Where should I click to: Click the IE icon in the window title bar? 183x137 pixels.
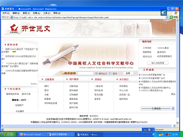coord(2,9)
